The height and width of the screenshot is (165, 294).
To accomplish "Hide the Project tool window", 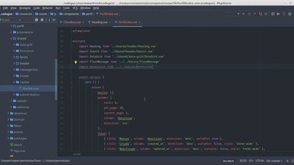I will (54, 20).
